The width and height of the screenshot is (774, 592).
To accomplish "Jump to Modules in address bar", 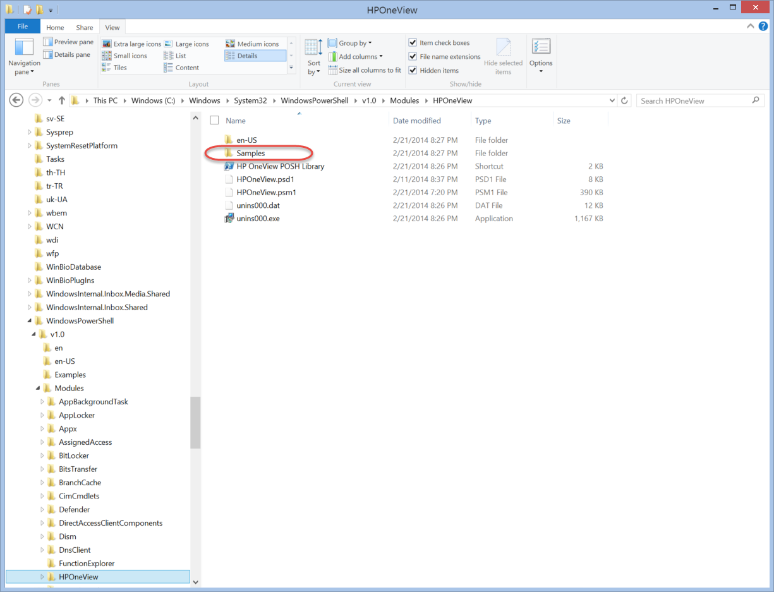I will [404, 100].
